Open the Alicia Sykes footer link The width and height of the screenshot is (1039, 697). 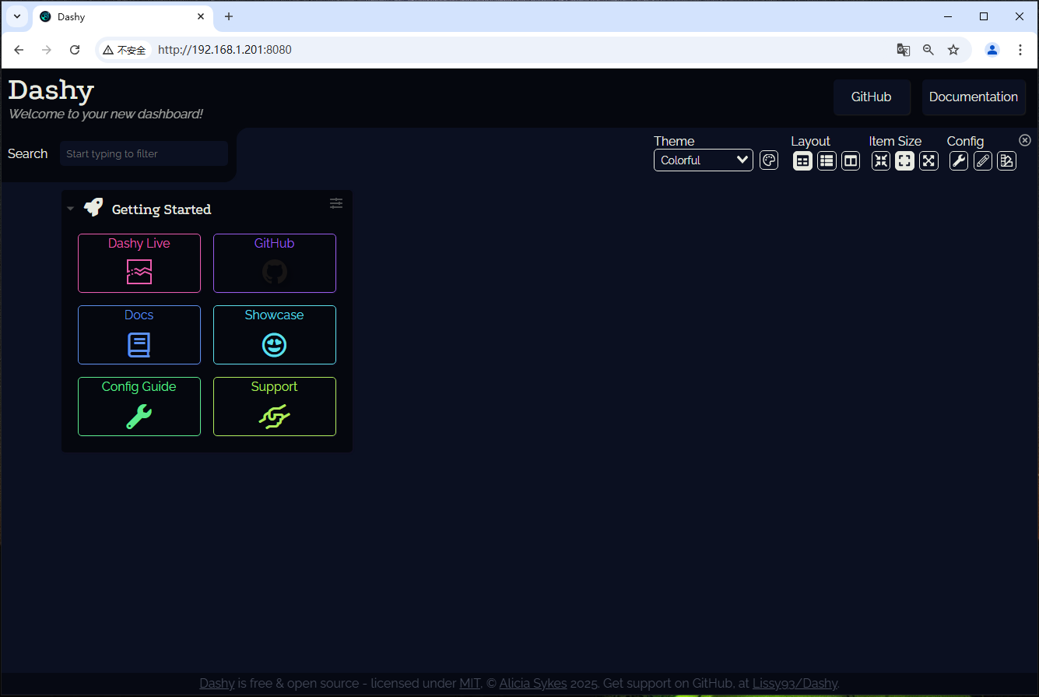[x=533, y=684]
